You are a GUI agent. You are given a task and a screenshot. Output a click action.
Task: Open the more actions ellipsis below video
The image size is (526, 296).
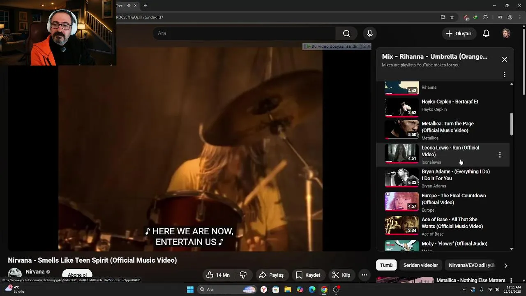tap(365, 275)
